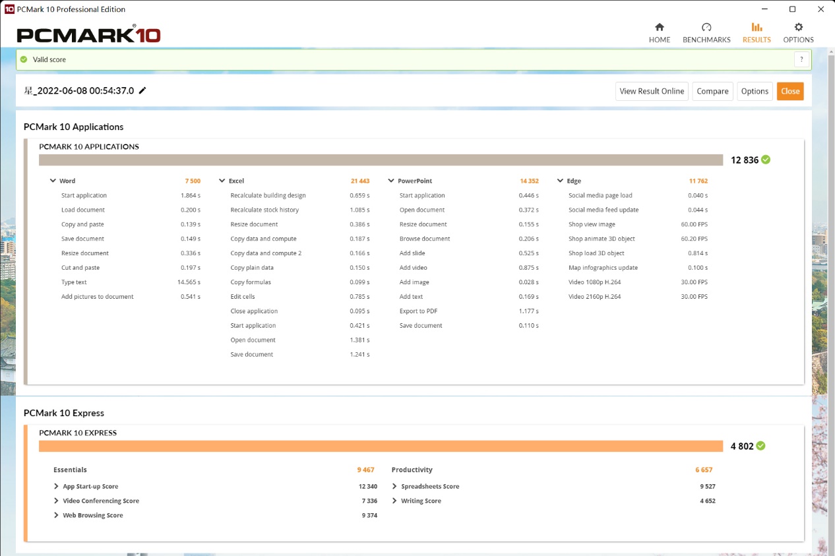Select the Excel score 21 443

[x=360, y=181]
